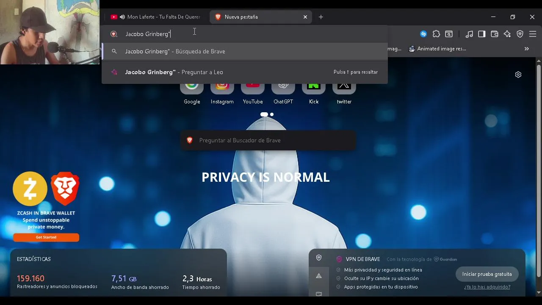Image resolution: width=542 pixels, height=305 pixels.
Task: Click the Zcash coin logo
Action: pyautogui.click(x=30, y=189)
